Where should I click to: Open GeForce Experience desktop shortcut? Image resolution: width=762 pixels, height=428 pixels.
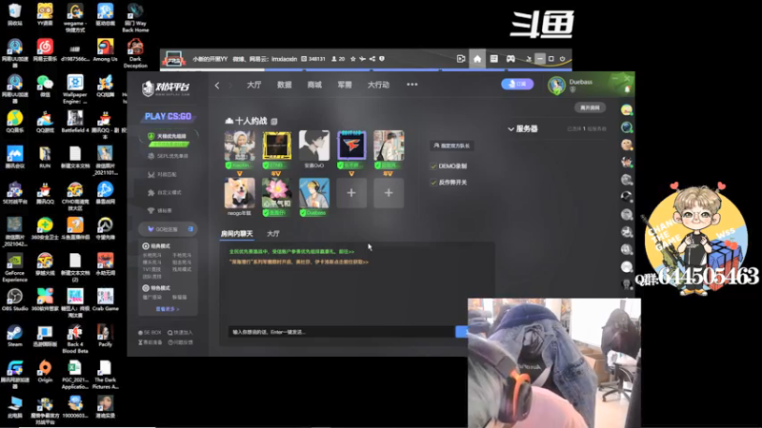(x=14, y=267)
